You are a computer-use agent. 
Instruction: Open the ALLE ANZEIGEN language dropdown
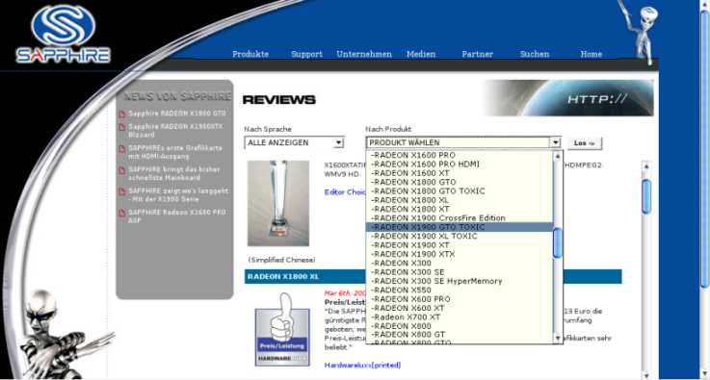pyautogui.click(x=294, y=142)
